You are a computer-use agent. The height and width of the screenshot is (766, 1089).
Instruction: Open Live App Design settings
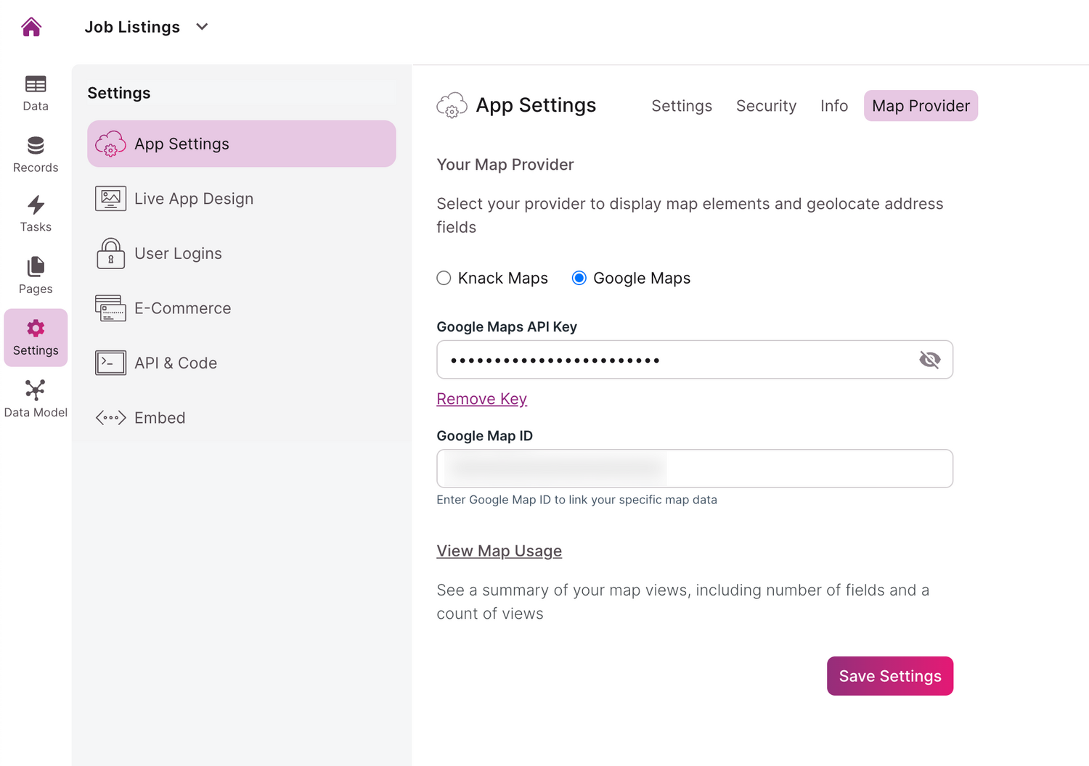(x=193, y=199)
